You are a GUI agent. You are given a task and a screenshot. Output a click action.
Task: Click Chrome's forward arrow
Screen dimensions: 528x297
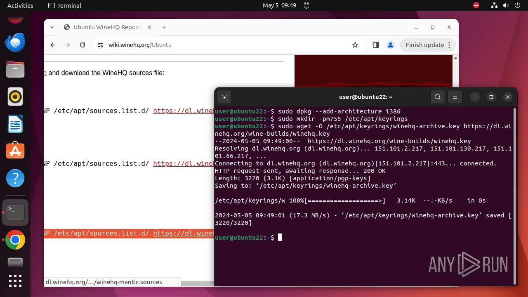[x=68, y=45]
